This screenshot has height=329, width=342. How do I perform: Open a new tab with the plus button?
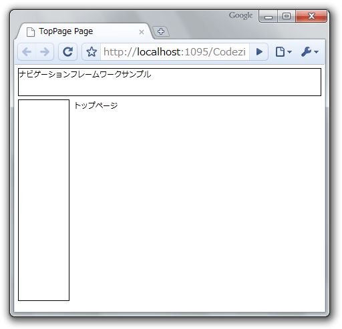[x=161, y=31]
